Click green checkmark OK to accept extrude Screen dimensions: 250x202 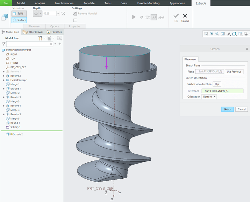[x=176, y=16]
